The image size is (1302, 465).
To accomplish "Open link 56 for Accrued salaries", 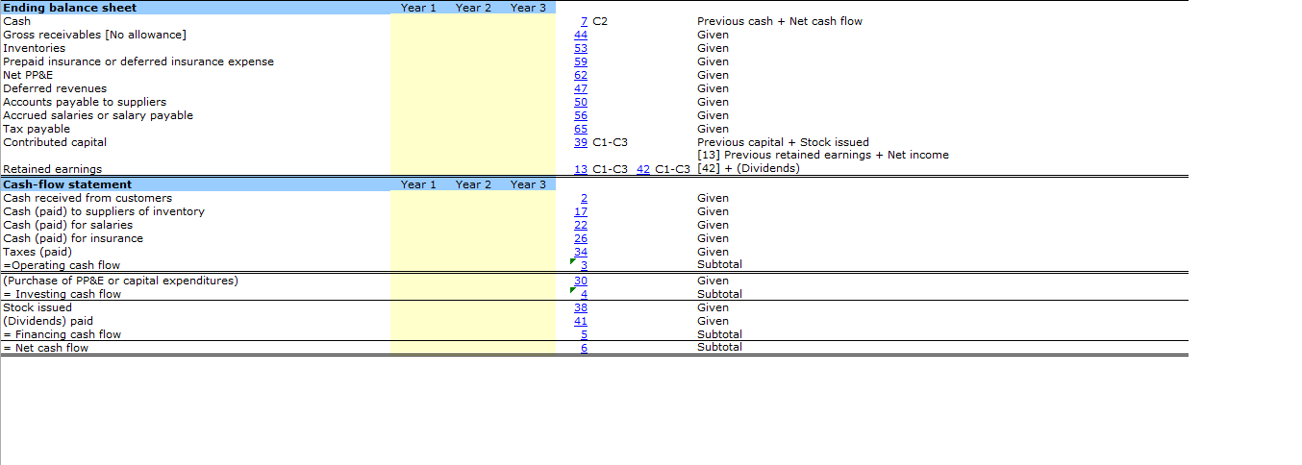I will click(x=581, y=115).
